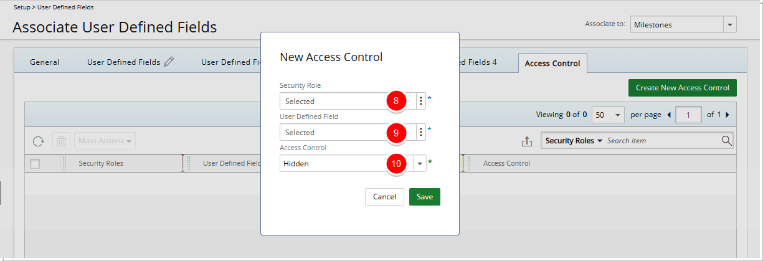The height and width of the screenshot is (261, 763).
Task: Go to next page arrow
Action: coord(727,115)
